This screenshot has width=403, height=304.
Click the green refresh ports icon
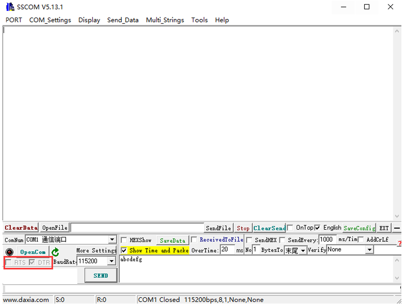pos(55,252)
